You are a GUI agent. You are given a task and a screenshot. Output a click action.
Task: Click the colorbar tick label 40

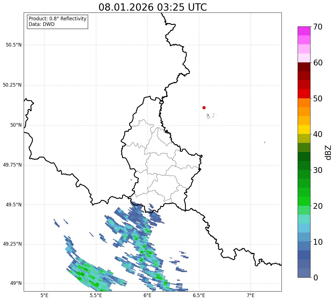point(318,134)
